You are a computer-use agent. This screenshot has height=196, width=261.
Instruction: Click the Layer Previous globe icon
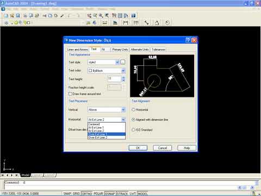tap(94, 23)
